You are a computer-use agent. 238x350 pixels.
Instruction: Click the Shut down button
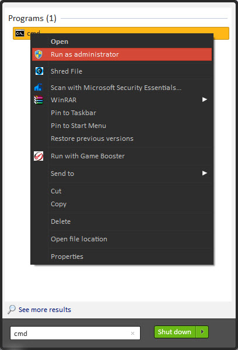click(x=175, y=332)
